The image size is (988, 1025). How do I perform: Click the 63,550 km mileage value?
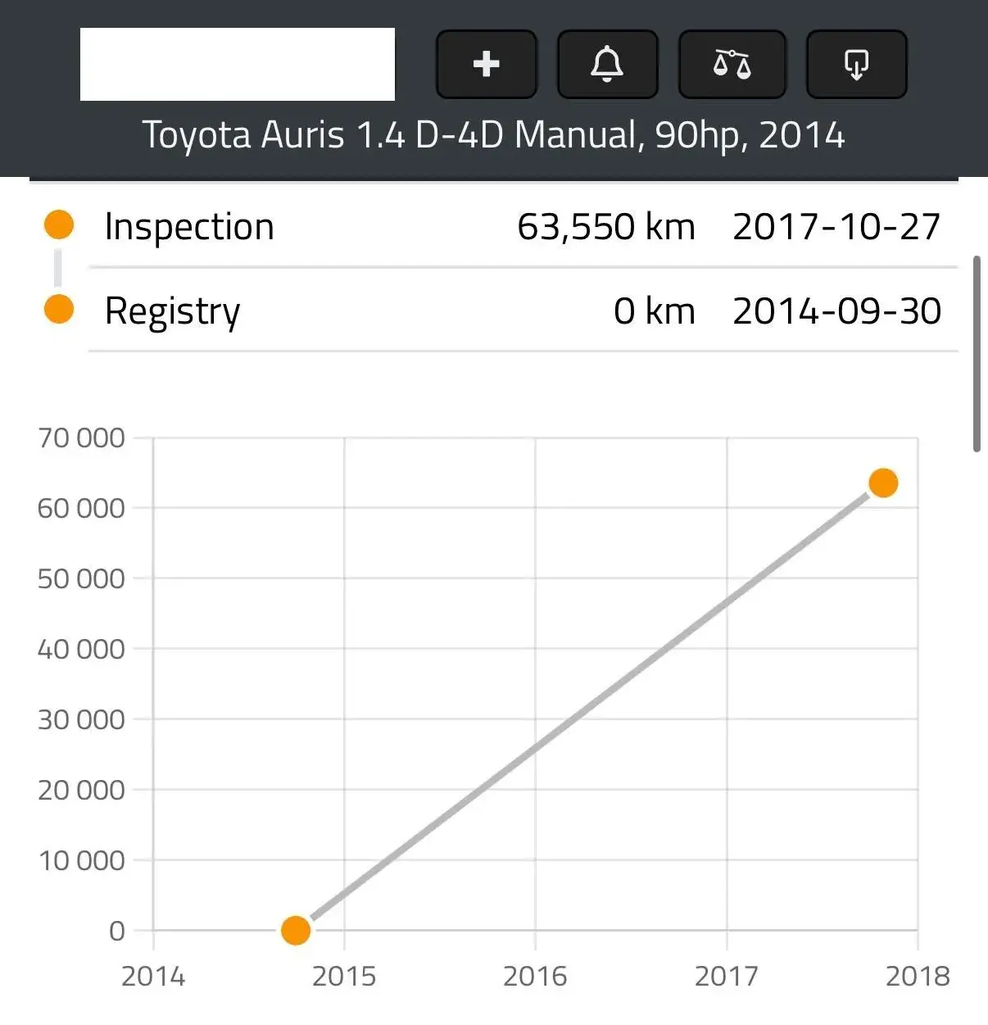tap(606, 227)
